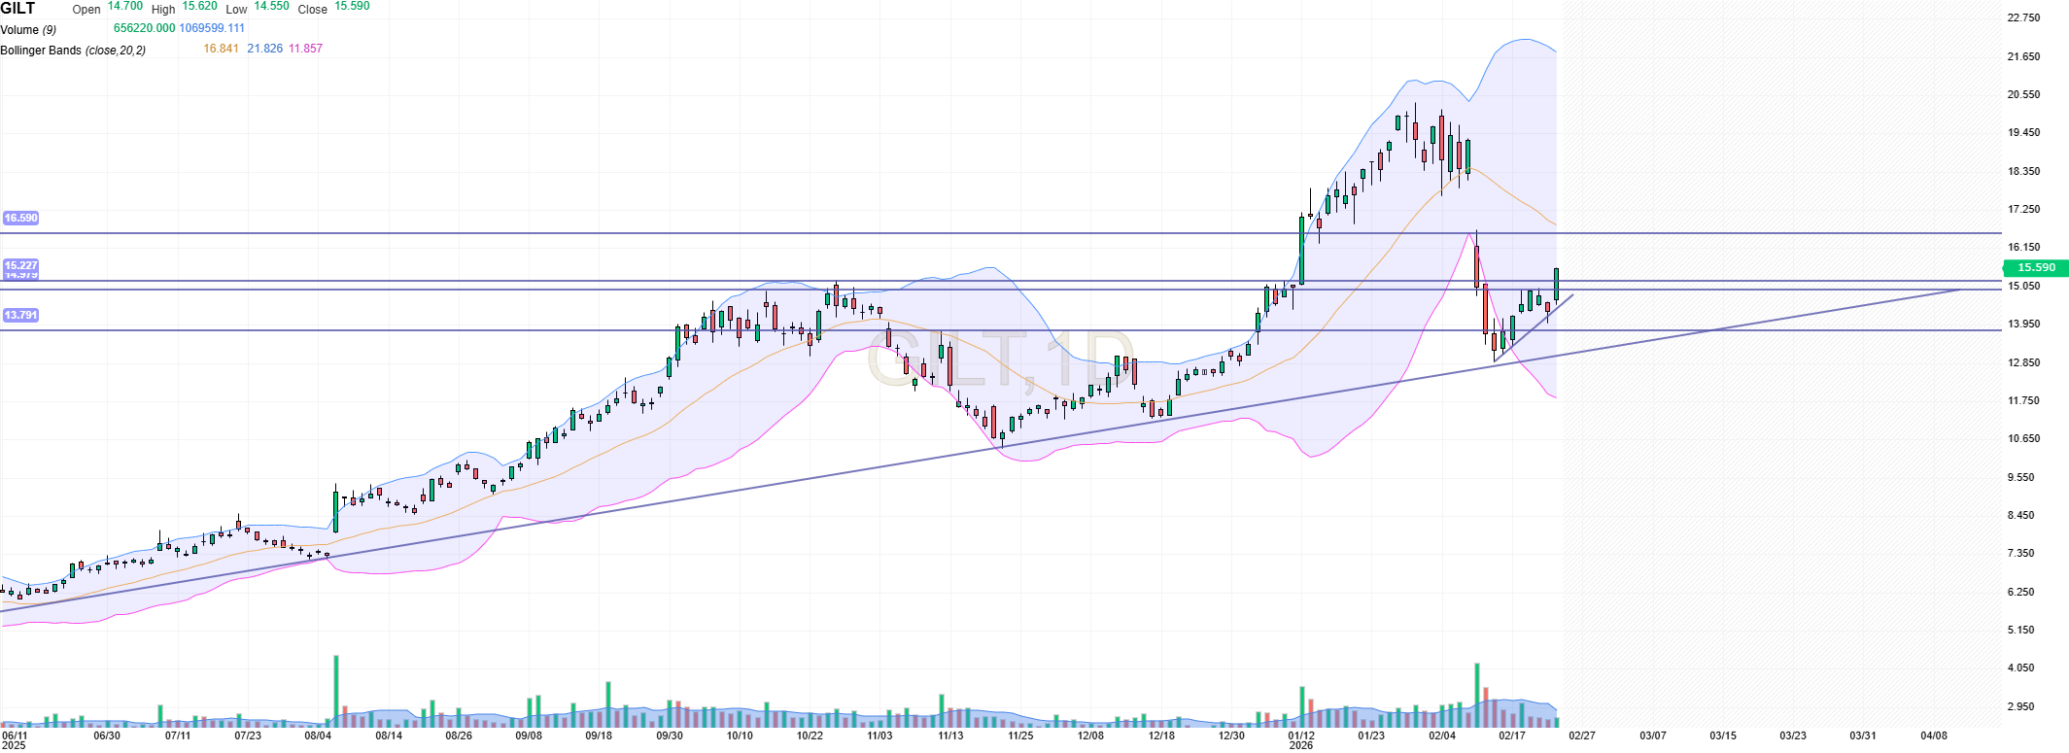This screenshot has height=753, width=2069.
Task: Open the Bollinger Bands indicator legend
Action: (73, 50)
